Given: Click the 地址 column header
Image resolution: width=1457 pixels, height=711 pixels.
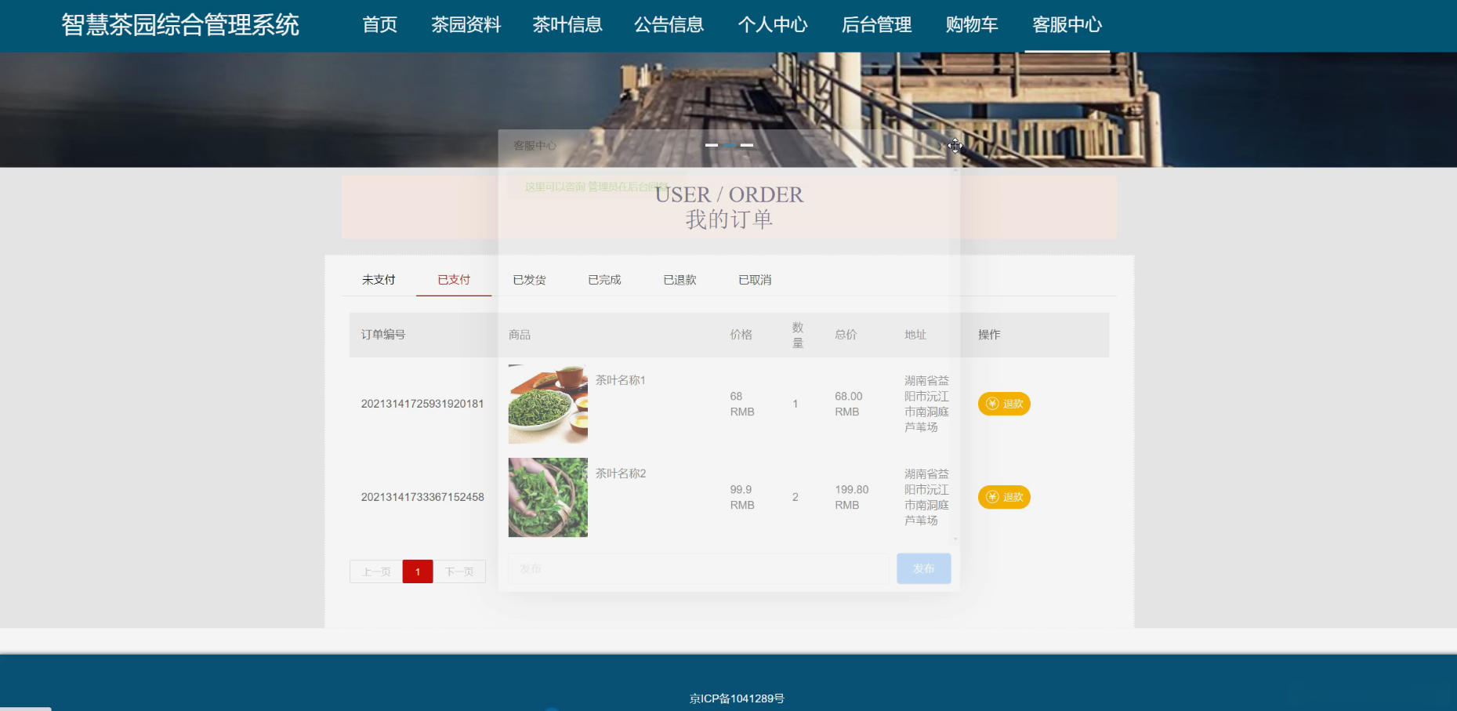Looking at the screenshot, I should pyautogui.click(x=915, y=335).
